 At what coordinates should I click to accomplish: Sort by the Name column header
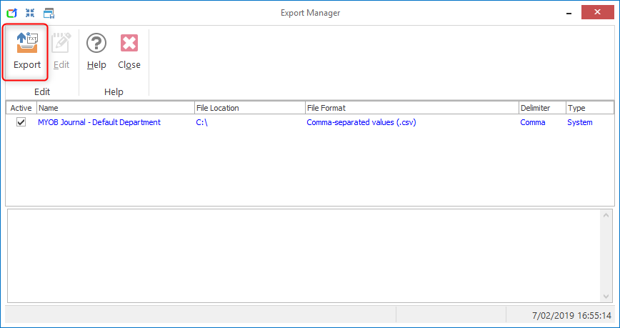click(x=114, y=108)
